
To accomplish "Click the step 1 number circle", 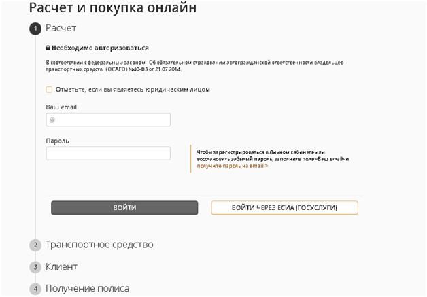I will (35, 29).
